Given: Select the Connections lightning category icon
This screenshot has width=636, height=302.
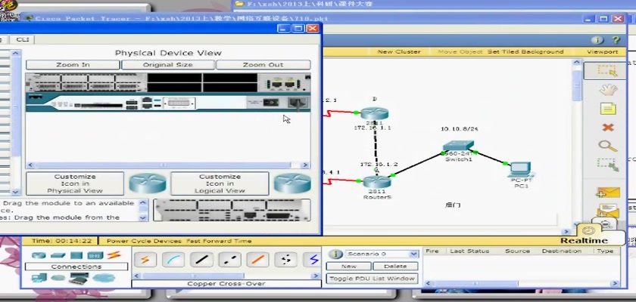Looking at the screenshot, I should (x=114, y=255).
